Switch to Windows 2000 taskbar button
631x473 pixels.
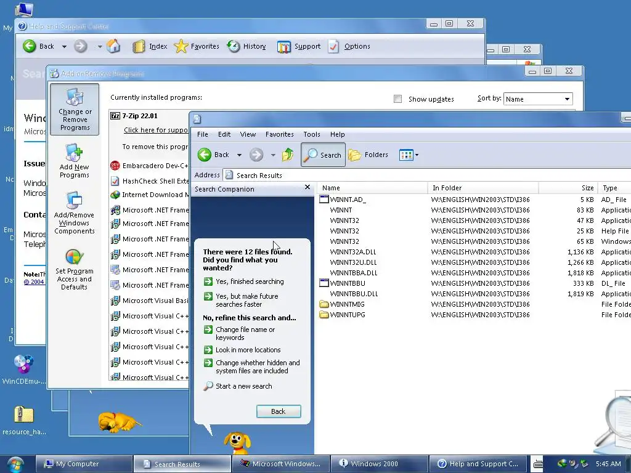coord(379,464)
